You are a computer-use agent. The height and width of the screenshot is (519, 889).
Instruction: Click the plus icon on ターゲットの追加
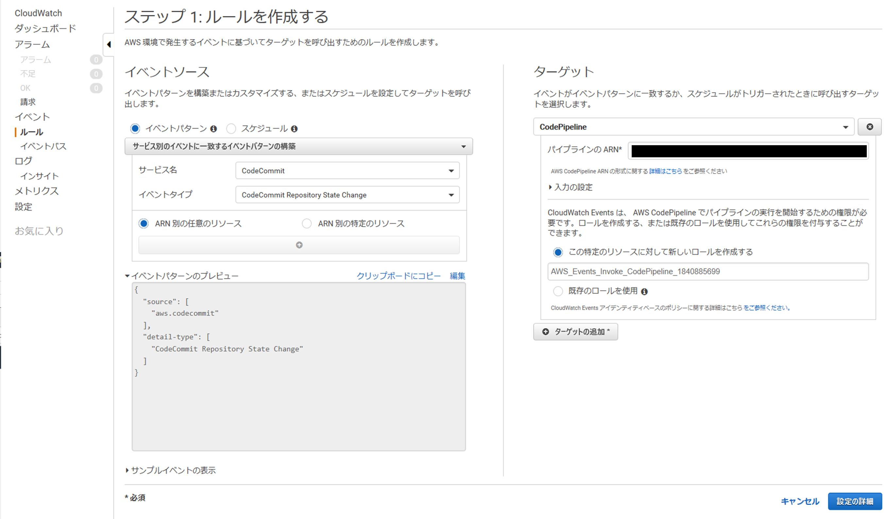[546, 332]
